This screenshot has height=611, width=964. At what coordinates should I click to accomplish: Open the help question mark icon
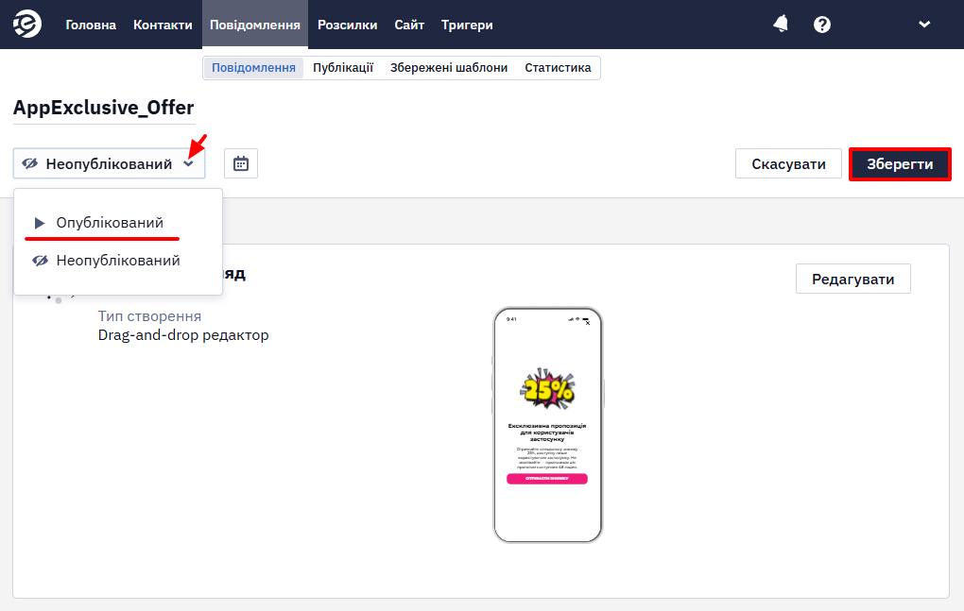tap(822, 25)
